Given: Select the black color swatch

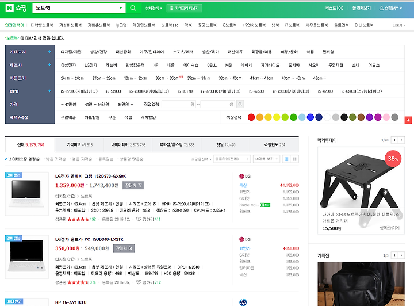Looking at the screenshot, I should [x=344, y=117].
